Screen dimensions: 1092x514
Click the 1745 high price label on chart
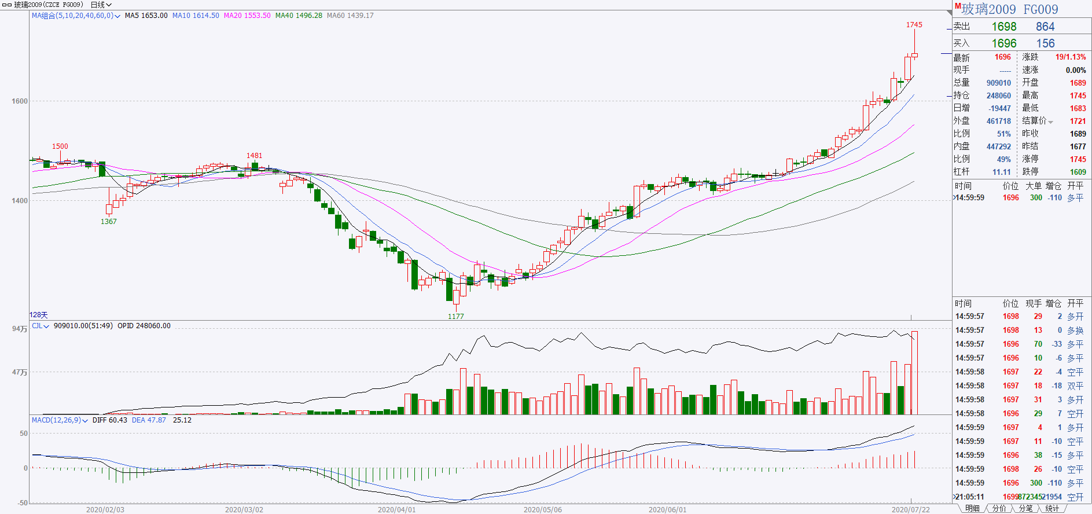914,25
